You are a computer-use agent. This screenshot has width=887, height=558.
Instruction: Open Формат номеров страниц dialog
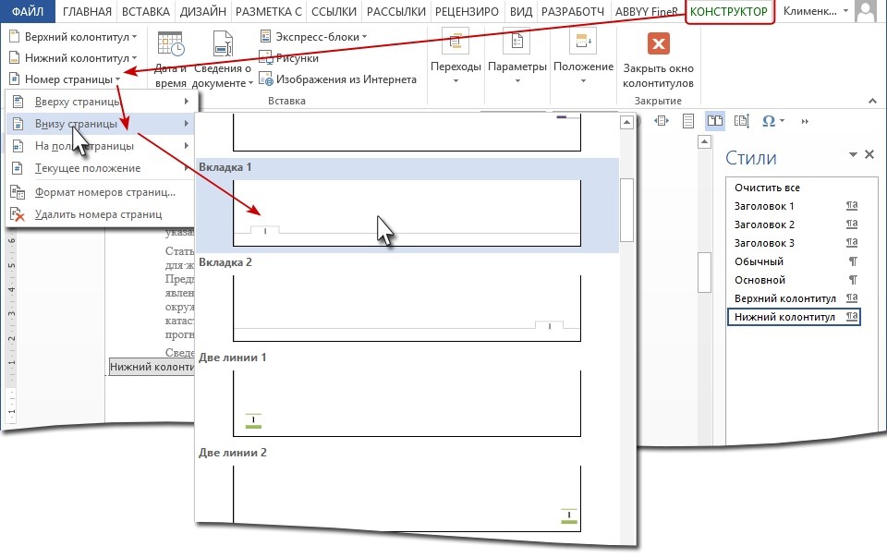click(x=102, y=192)
